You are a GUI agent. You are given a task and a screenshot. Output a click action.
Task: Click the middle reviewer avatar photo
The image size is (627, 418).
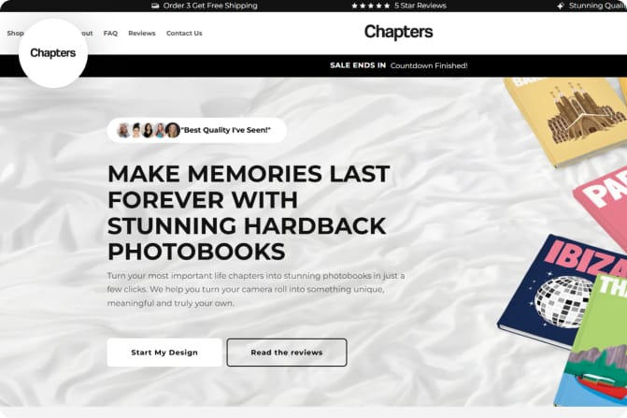coord(148,130)
